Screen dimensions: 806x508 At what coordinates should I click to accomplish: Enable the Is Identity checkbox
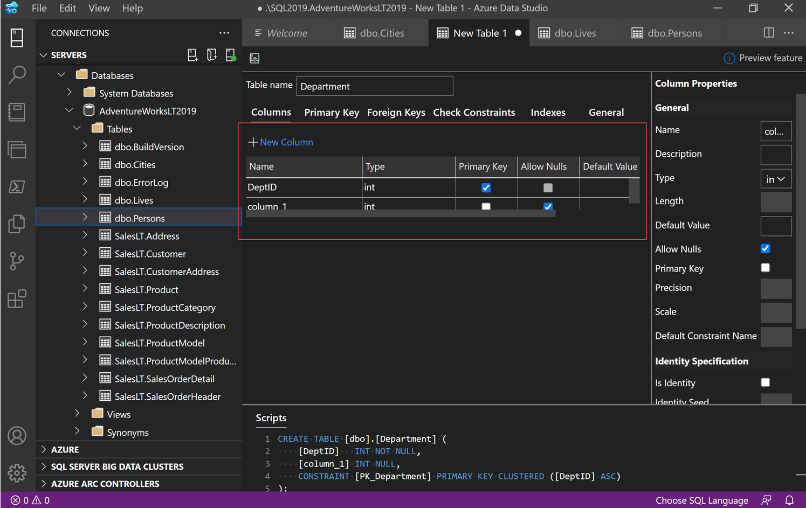[765, 382]
